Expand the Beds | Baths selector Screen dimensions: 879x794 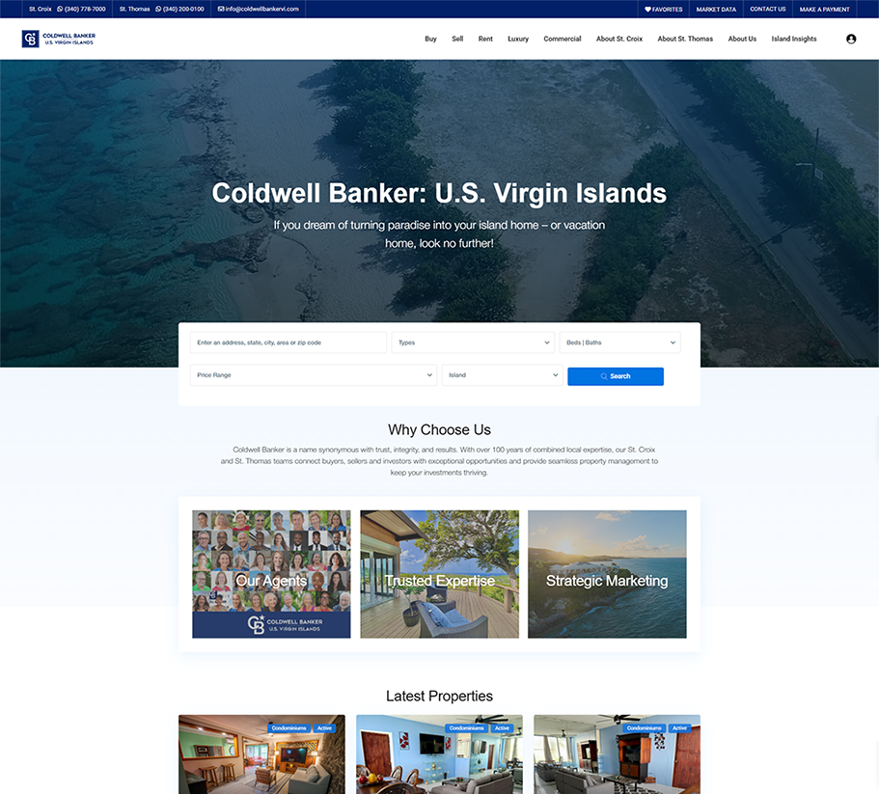[x=619, y=342]
